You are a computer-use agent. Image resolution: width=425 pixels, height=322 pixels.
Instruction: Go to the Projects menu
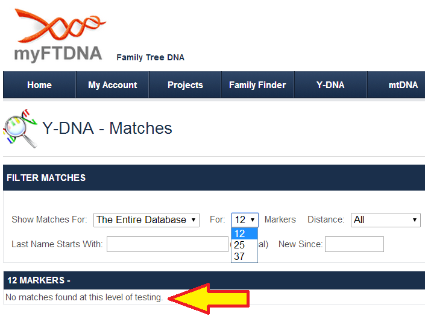(185, 85)
